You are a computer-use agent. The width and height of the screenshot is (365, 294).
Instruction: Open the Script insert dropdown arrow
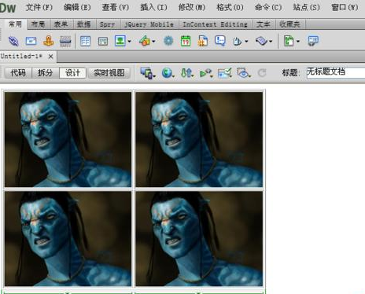pyautogui.click(x=271, y=41)
